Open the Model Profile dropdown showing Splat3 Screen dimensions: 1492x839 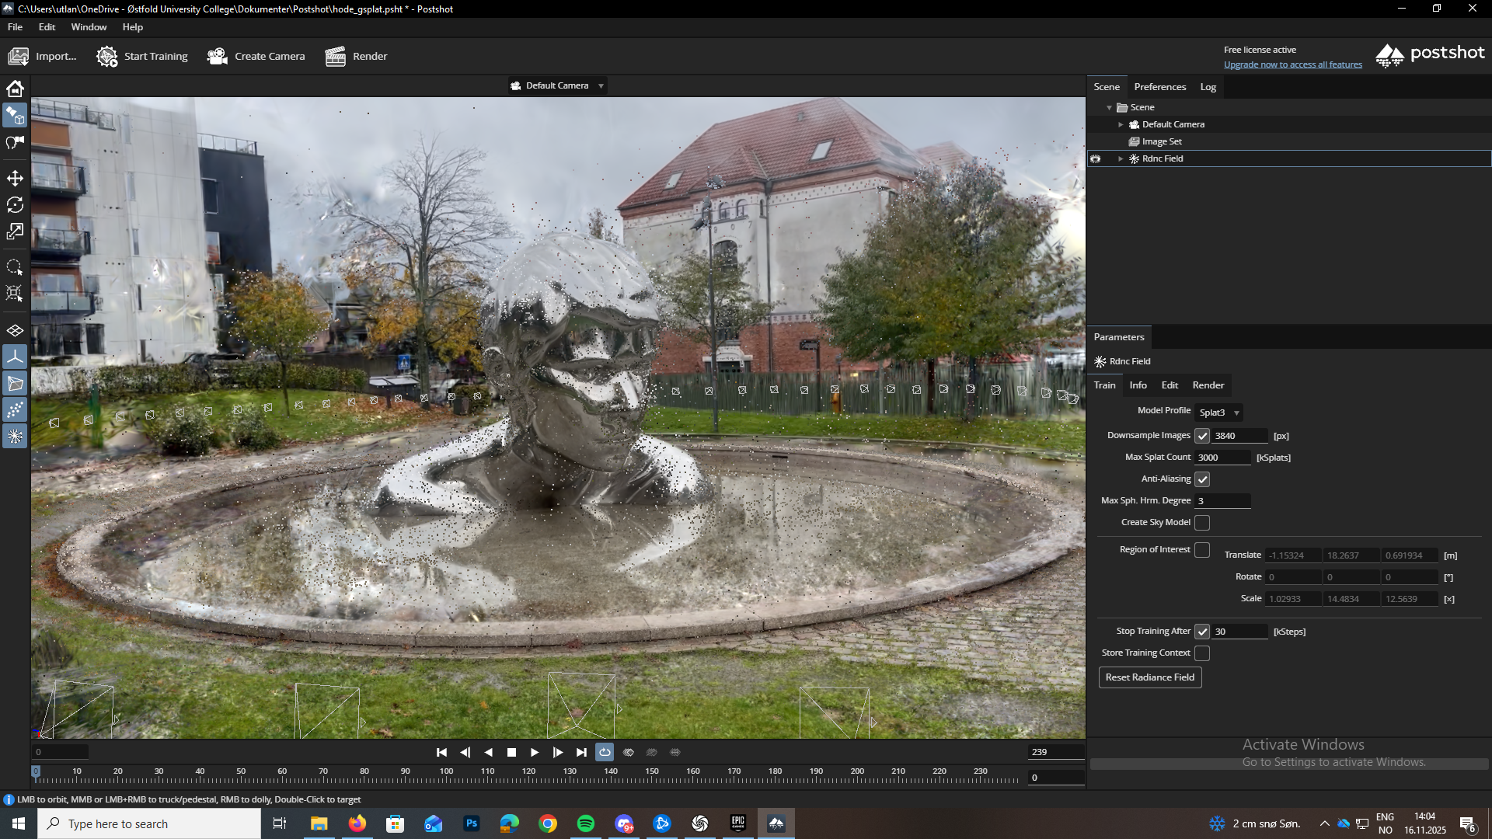pos(1217,413)
